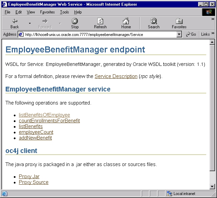The width and height of the screenshot is (217, 198).
Task: Open the Favorites menu
Action: [x=47, y=12]
